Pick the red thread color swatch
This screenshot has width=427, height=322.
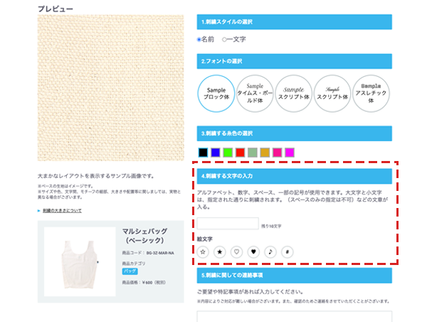[240, 152]
